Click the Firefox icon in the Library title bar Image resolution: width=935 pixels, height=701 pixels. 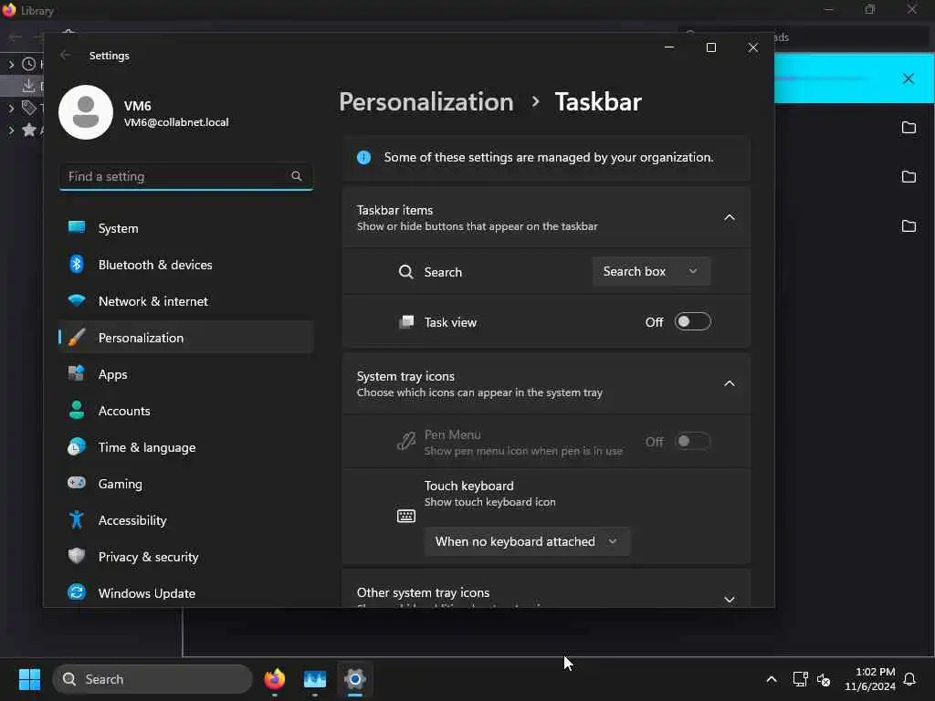point(9,10)
